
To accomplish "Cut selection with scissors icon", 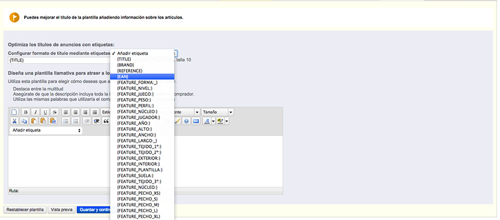I will point(14,121).
